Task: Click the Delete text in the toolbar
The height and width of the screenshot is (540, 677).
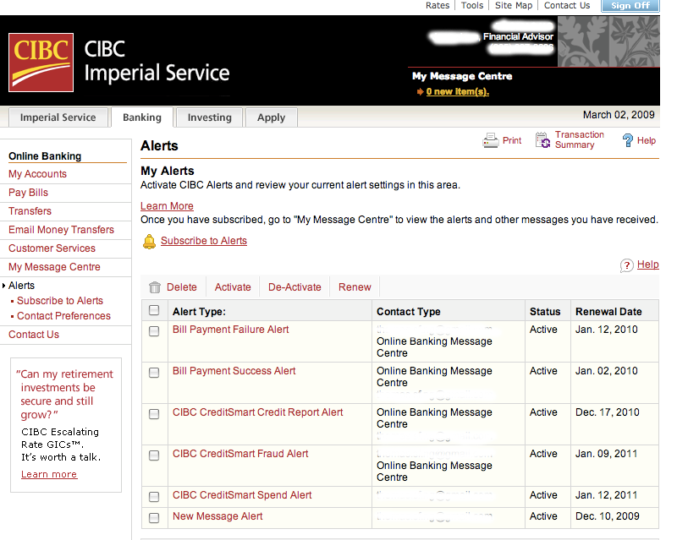Action: [x=182, y=287]
